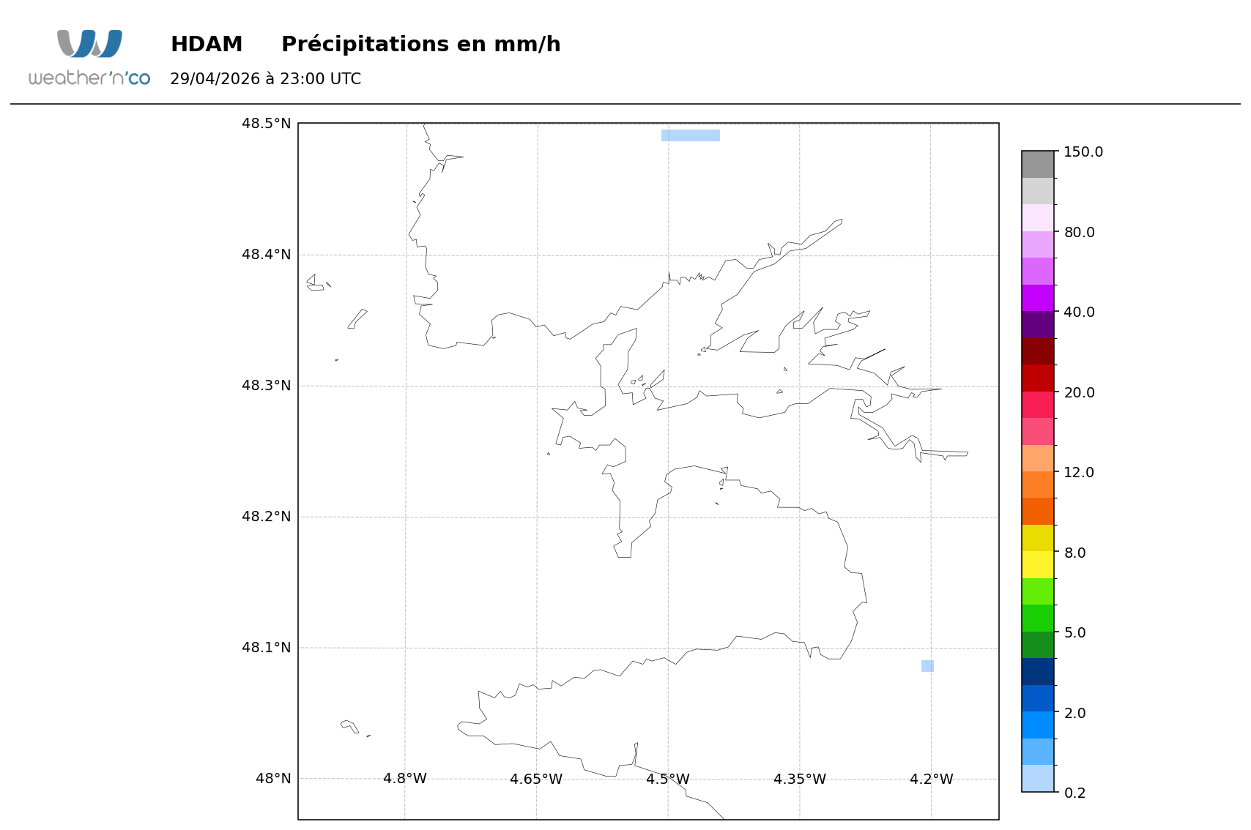The height and width of the screenshot is (830, 1251).
Task: Click the 48.3°N latitude label
Action: point(267,386)
